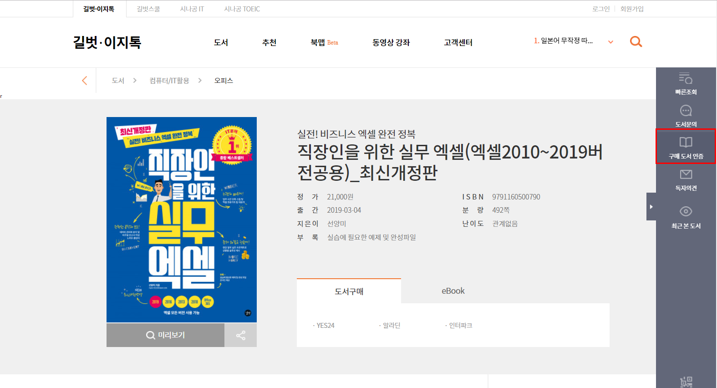Go back using the orange left chevron
This screenshot has height=388, width=717.
point(84,81)
